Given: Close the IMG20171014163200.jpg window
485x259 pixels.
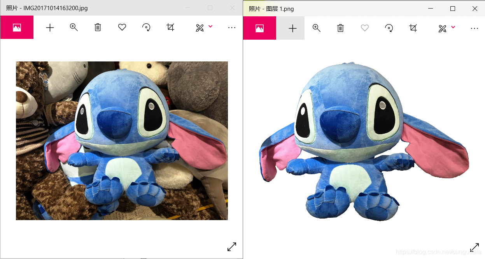Looking at the screenshot, I should click(x=232, y=8).
